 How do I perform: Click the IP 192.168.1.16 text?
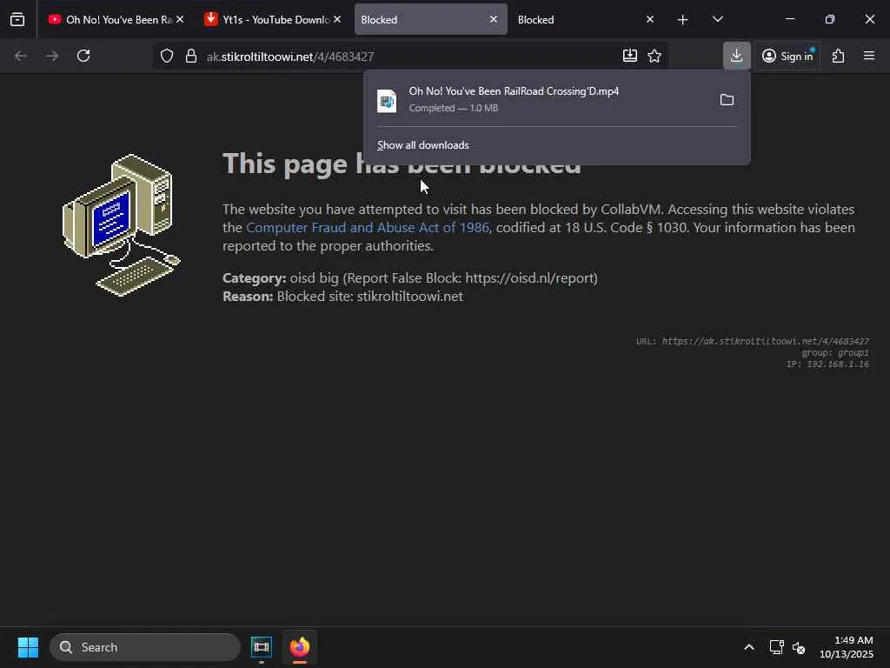tap(827, 364)
